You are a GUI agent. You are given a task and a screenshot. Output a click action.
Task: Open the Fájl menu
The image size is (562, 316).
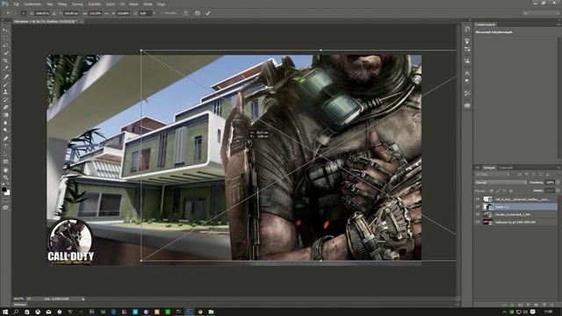(x=16, y=4)
